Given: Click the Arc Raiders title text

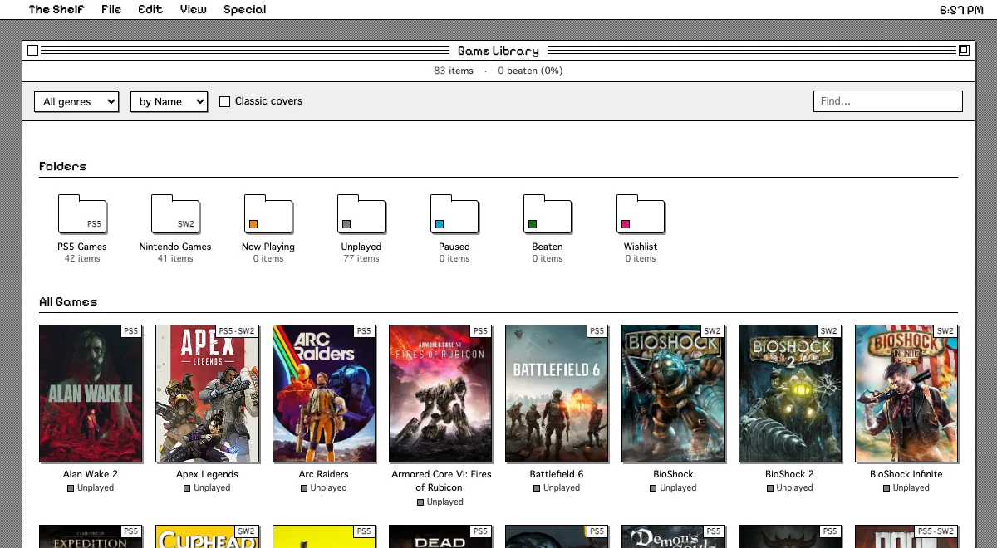Looking at the screenshot, I should [x=324, y=474].
